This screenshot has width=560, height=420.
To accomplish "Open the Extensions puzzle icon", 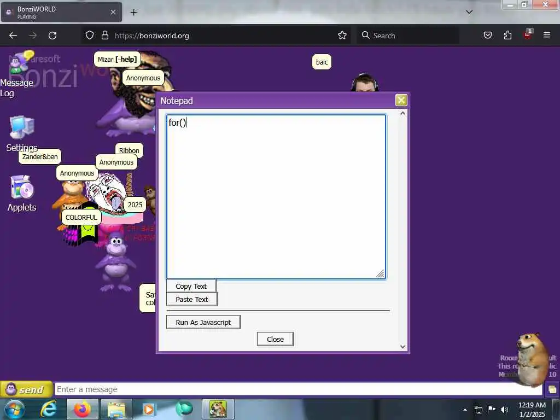I will click(x=507, y=35).
